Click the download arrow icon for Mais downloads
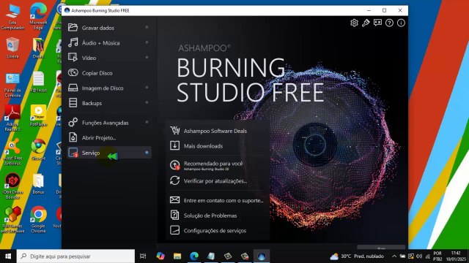Image resolution: width=469 pixels, height=263 pixels. [x=174, y=145]
